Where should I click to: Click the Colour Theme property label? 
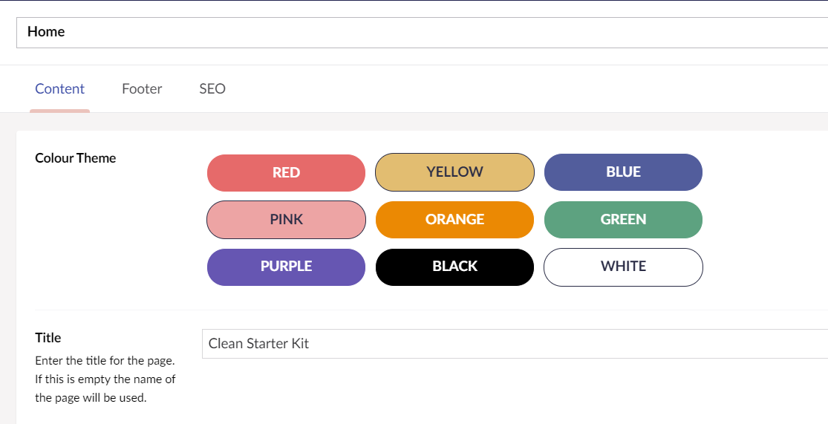click(76, 158)
